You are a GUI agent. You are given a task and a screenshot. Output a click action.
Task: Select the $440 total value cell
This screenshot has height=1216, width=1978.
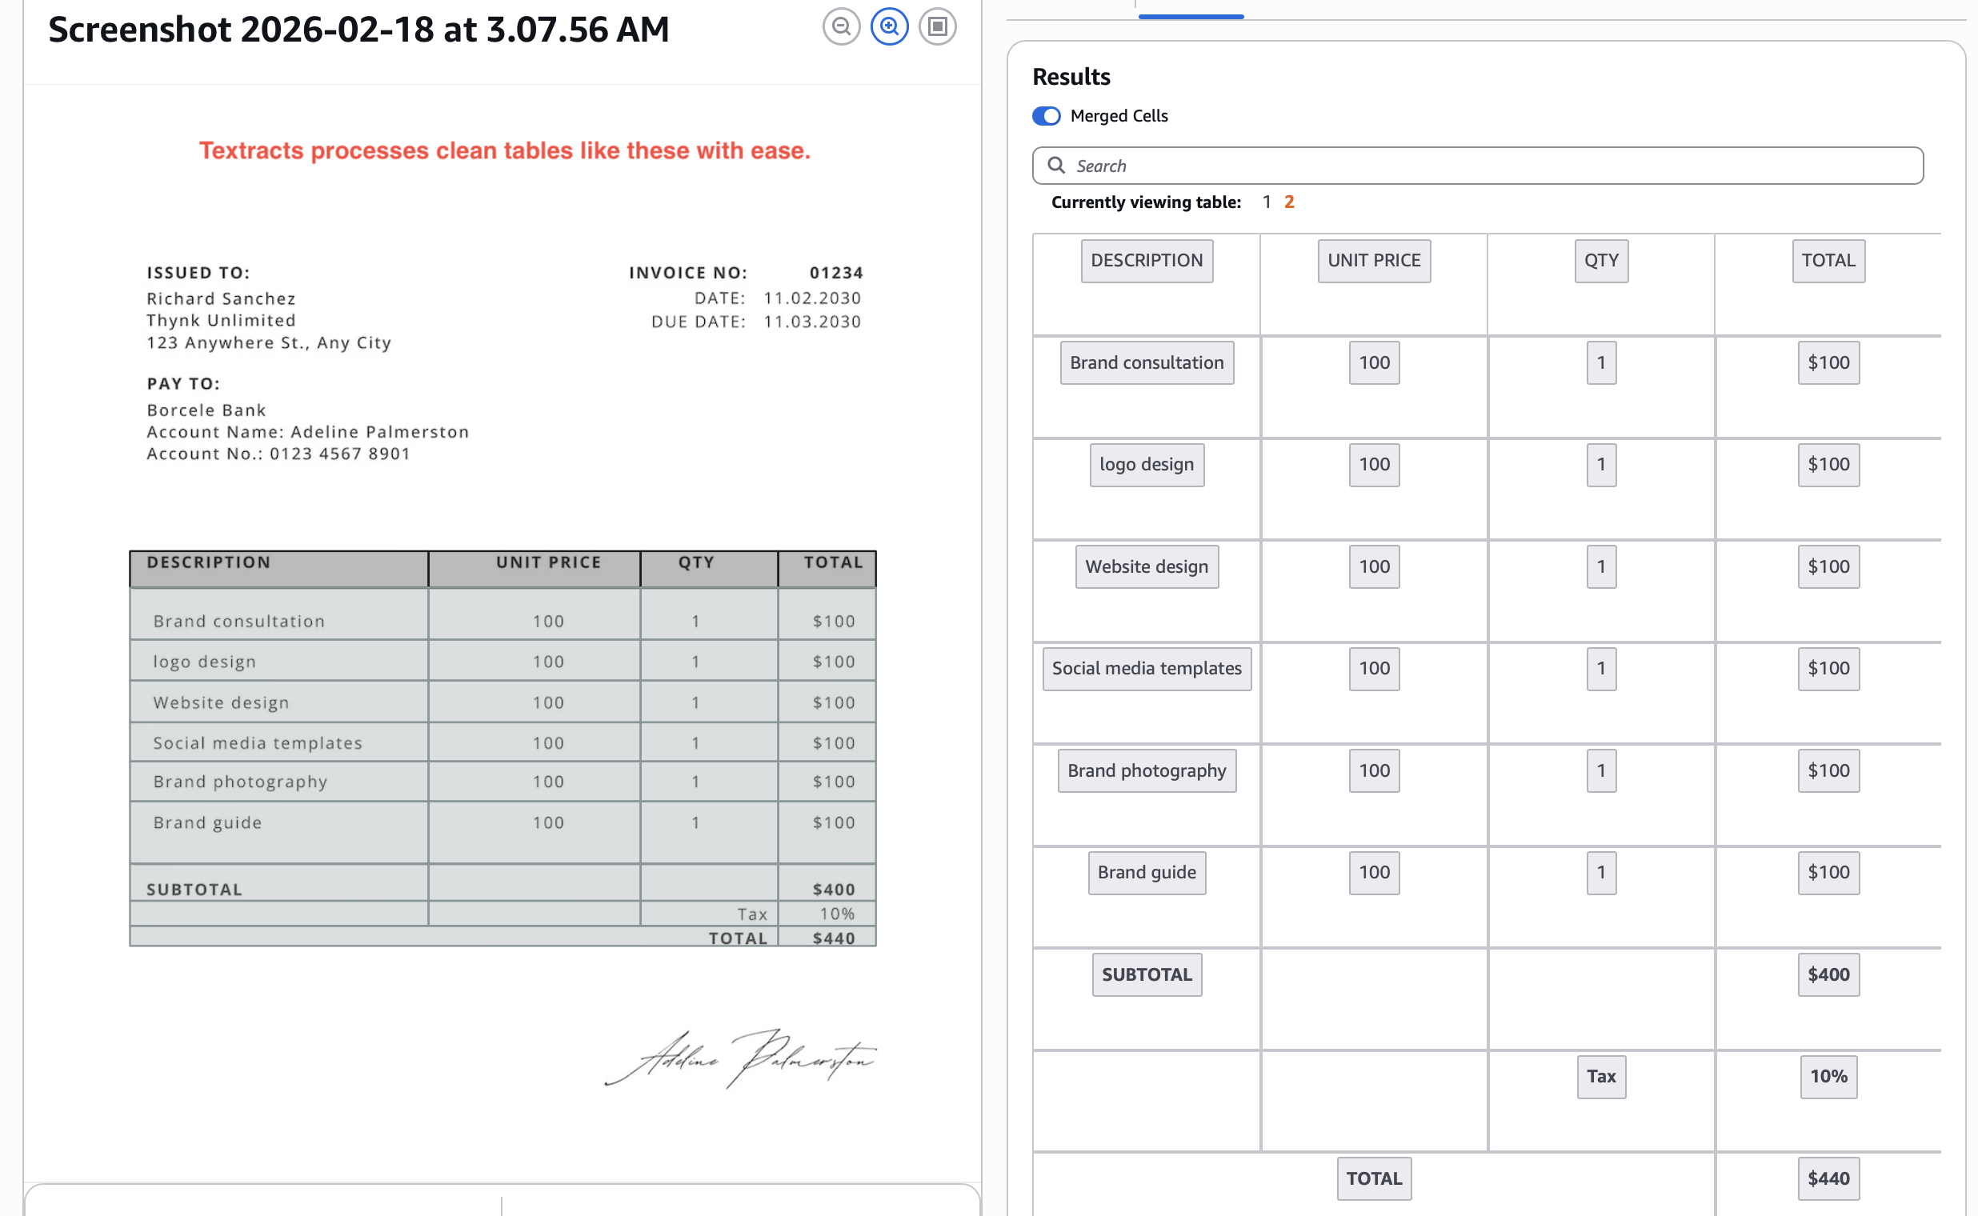(1828, 1178)
